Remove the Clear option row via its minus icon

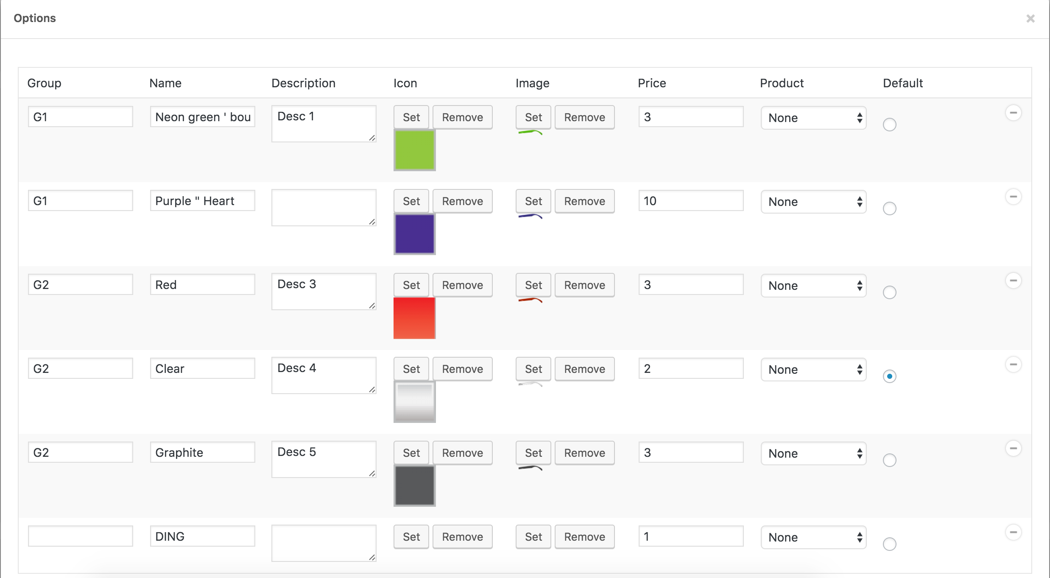(1013, 364)
